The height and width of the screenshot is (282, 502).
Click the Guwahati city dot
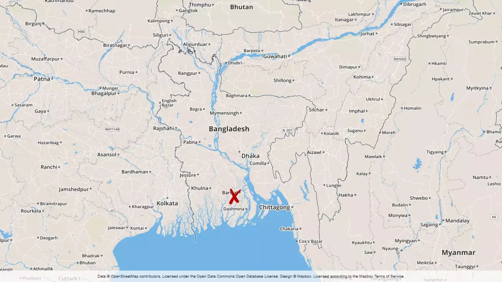coord(289,56)
